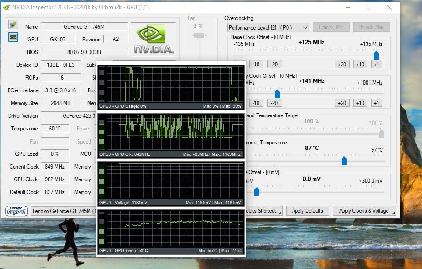
Task: Click the Apply Defaults button
Action: pos(308,211)
